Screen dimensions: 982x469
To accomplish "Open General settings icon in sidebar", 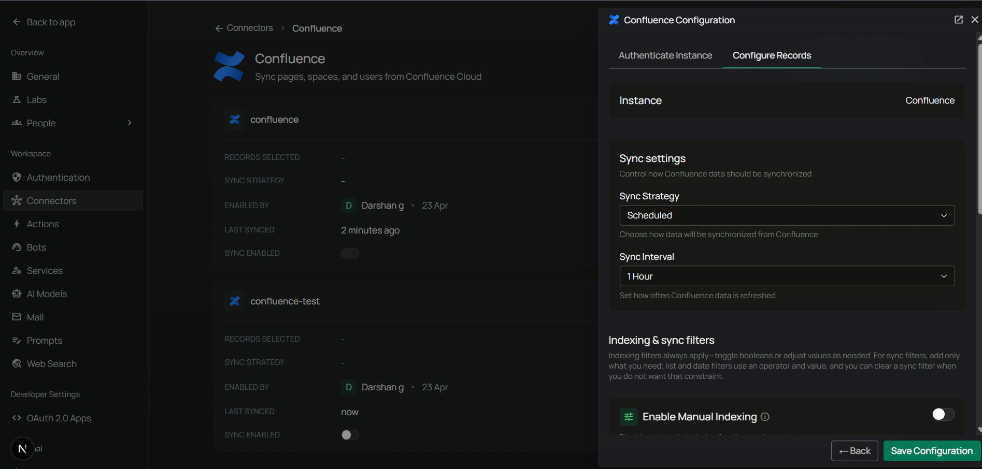I will tap(17, 76).
